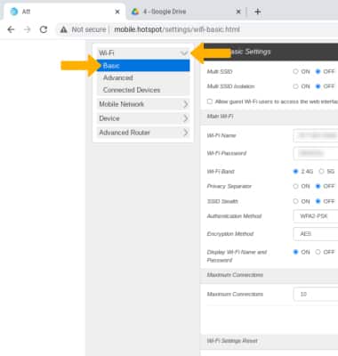Set Display Wi-Fi Name and Password ON
The image size is (338, 356).
[295, 252]
